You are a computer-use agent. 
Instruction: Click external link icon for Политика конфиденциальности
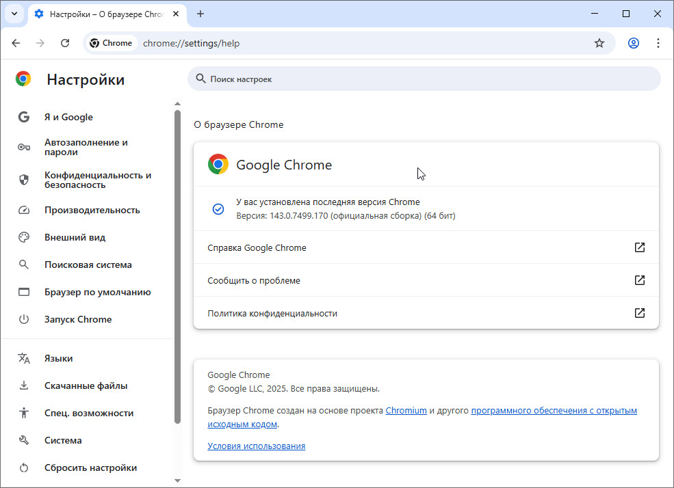pyautogui.click(x=640, y=313)
